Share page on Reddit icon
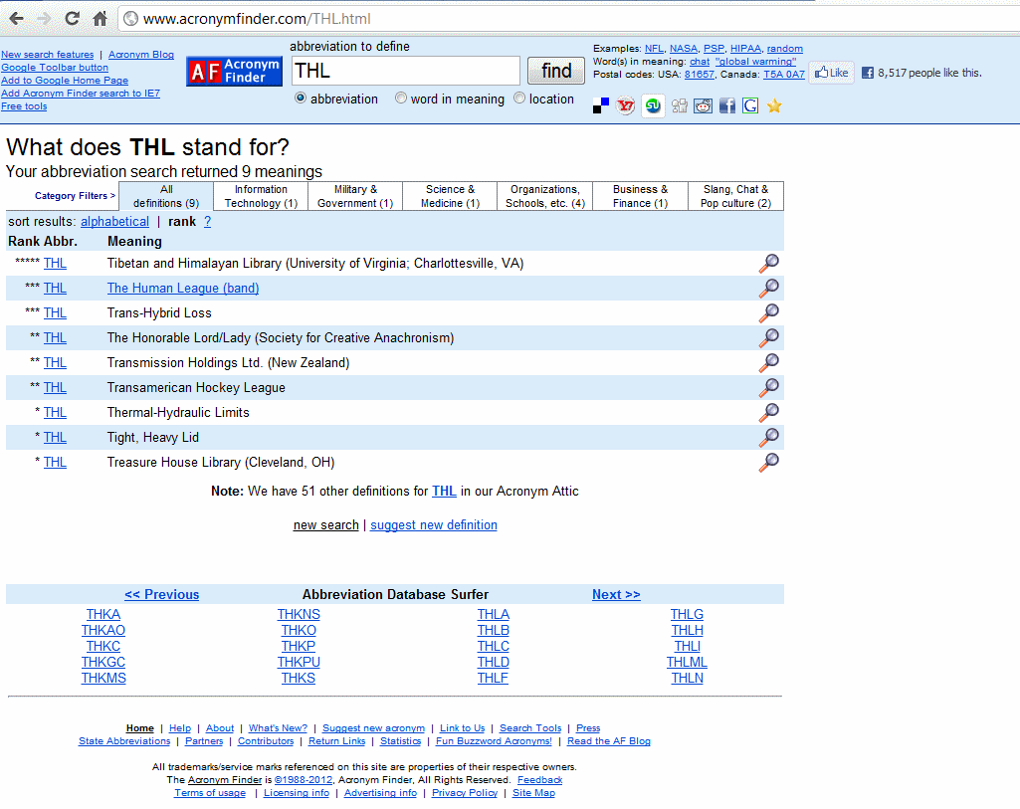 click(x=704, y=105)
